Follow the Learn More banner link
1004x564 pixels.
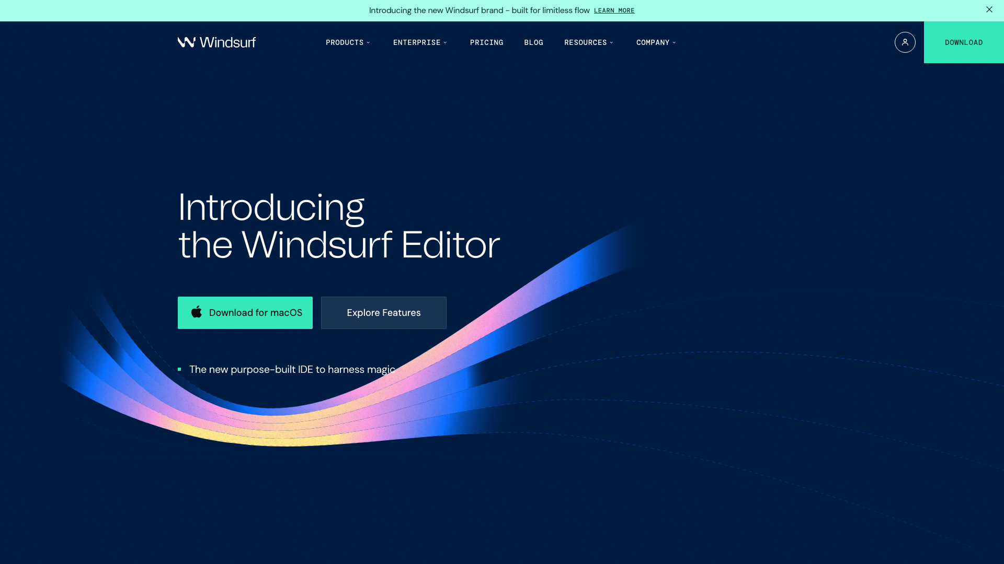pyautogui.click(x=614, y=10)
